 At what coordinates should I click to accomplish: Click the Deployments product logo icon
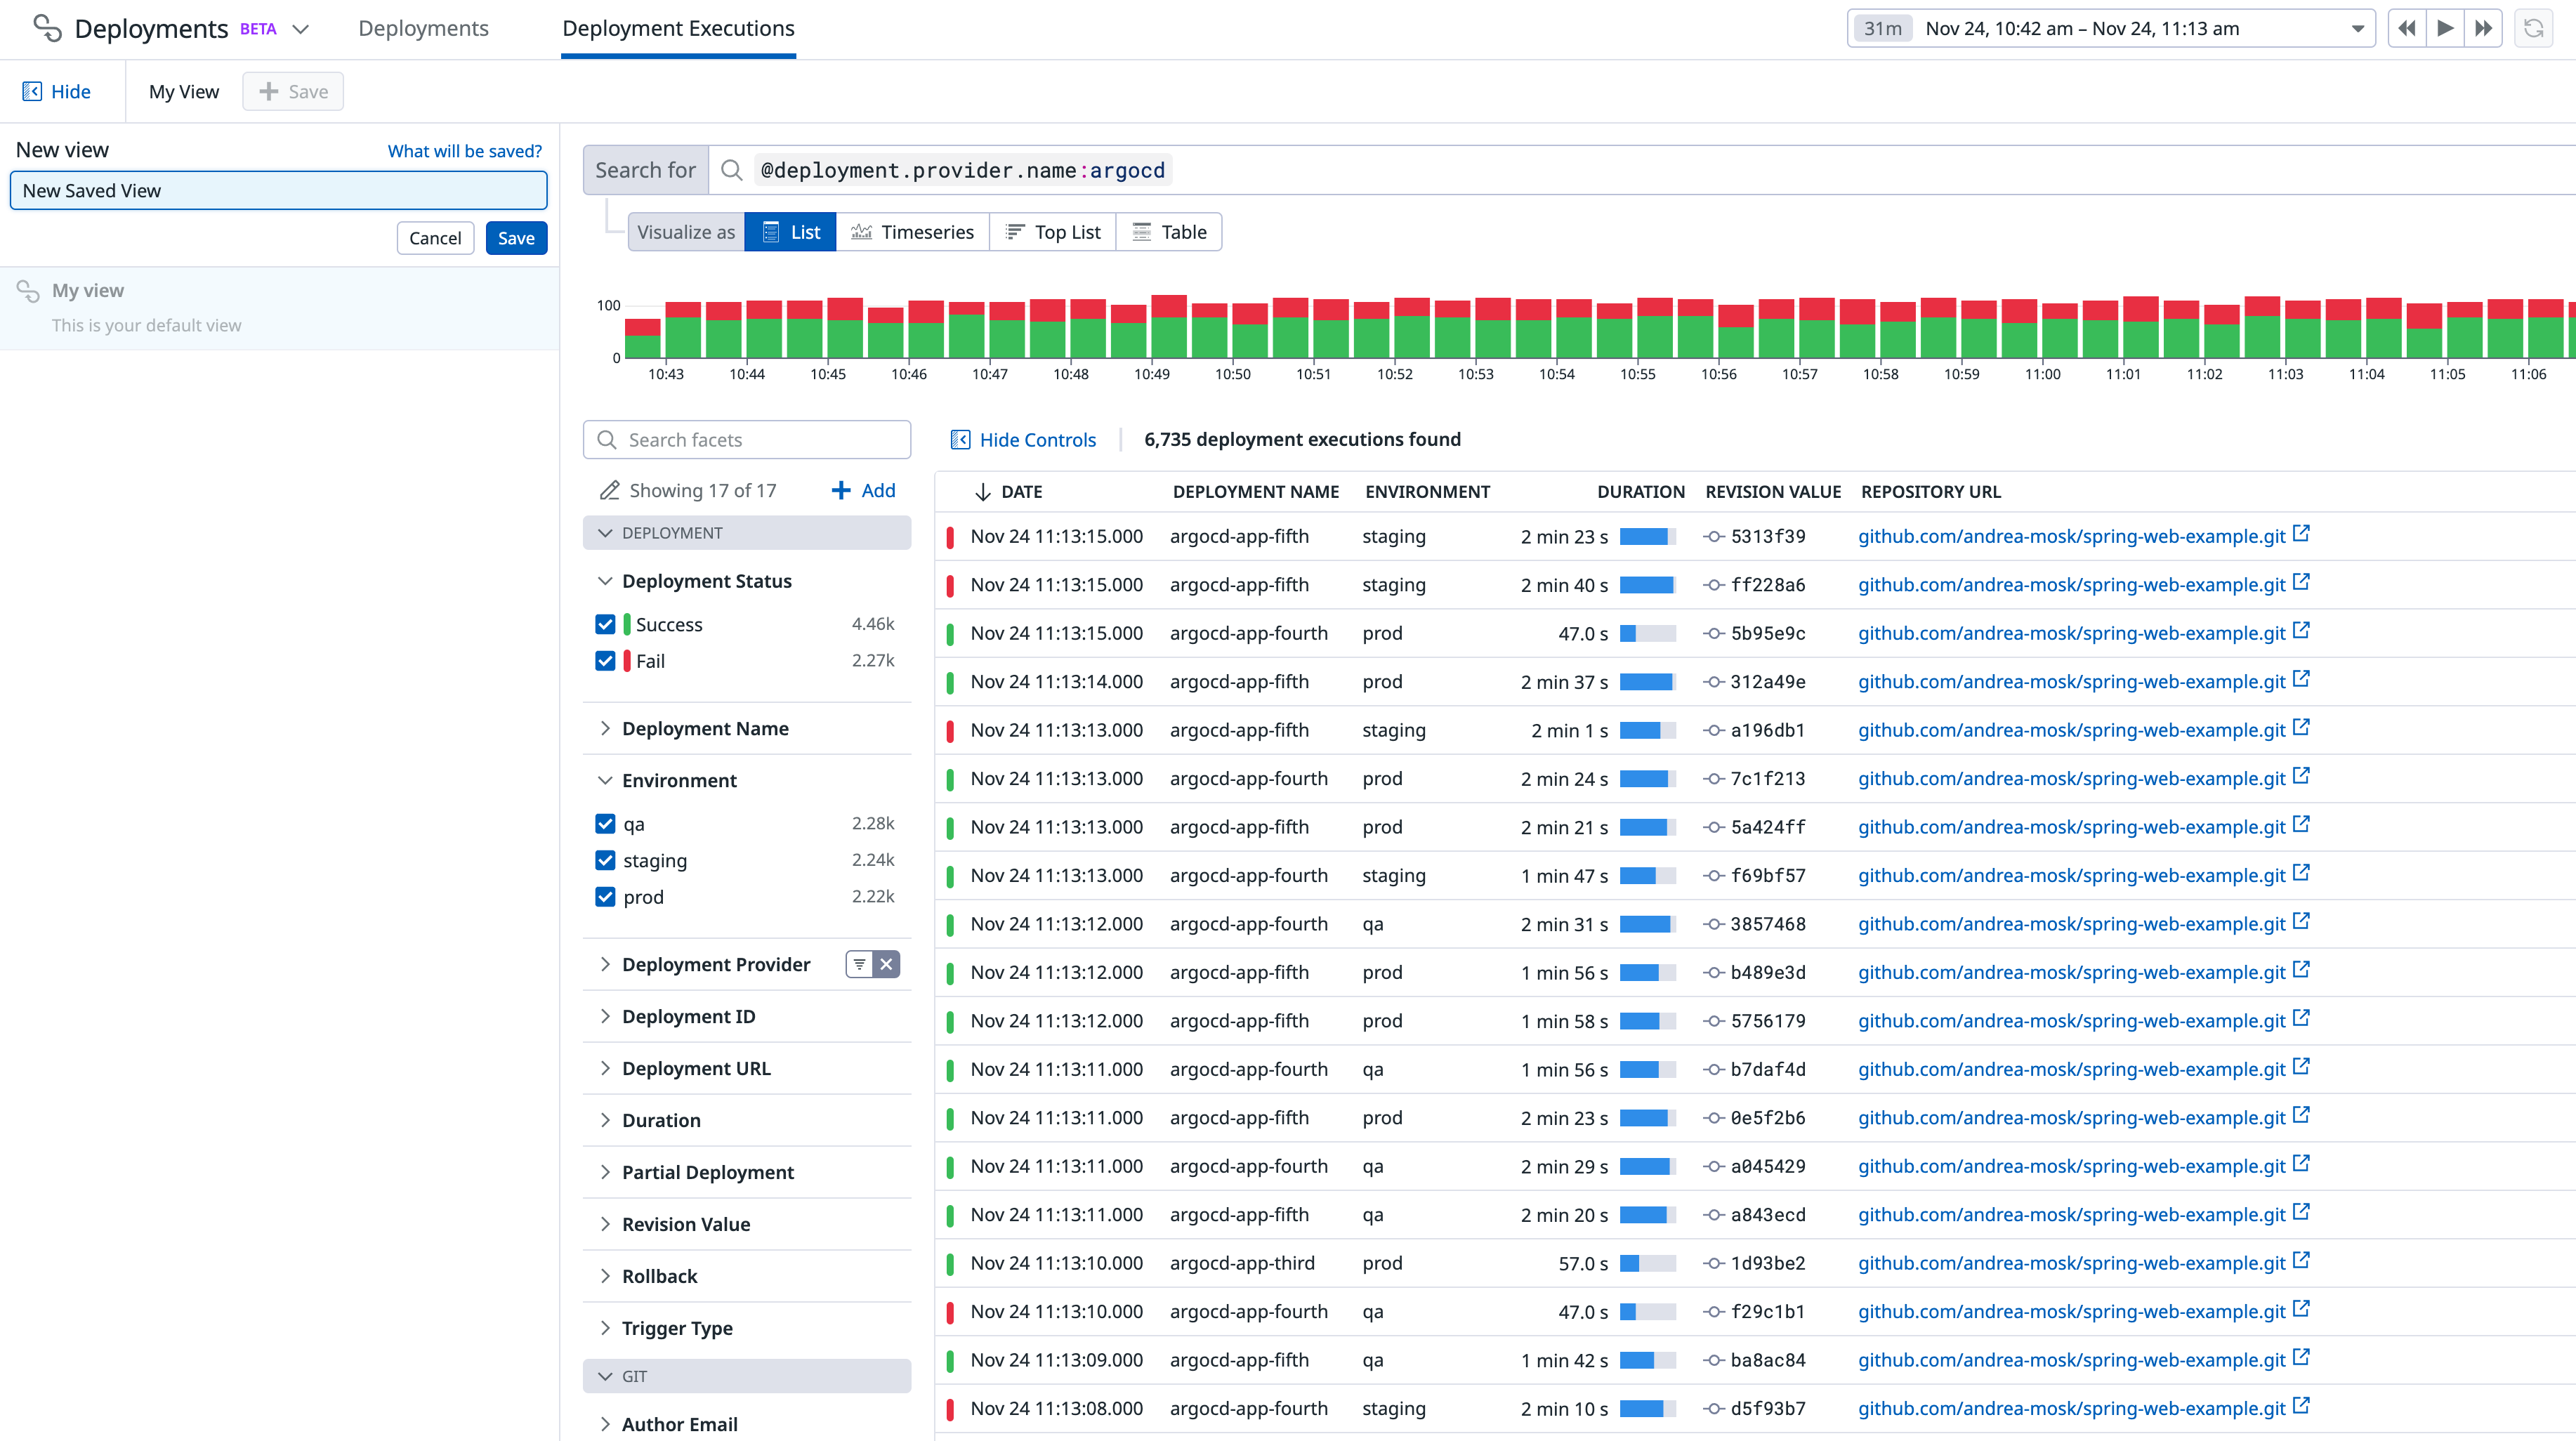coord(47,28)
